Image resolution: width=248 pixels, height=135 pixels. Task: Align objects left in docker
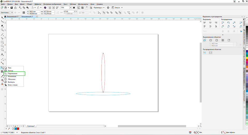[205, 23]
